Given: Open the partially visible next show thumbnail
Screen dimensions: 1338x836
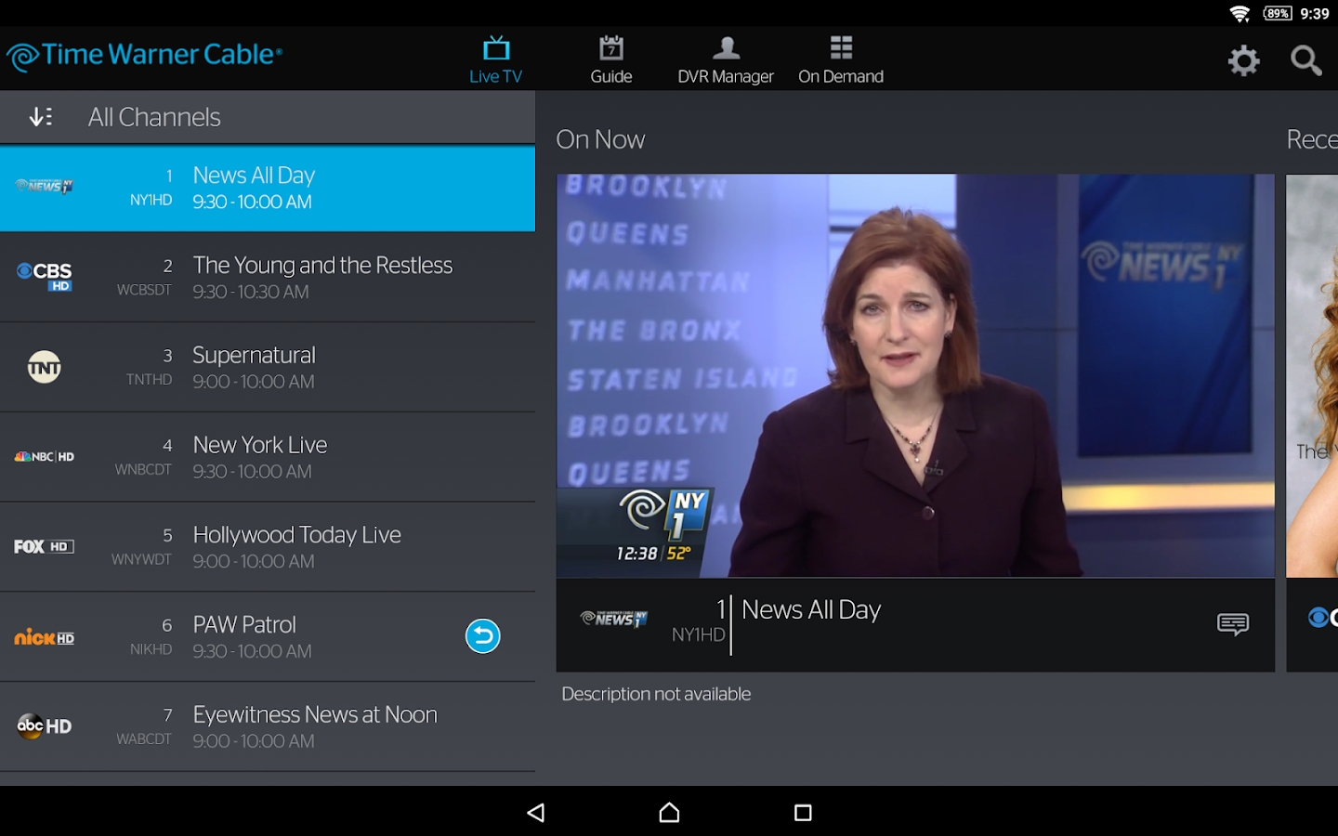Looking at the screenshot, I should [1312, 375].
